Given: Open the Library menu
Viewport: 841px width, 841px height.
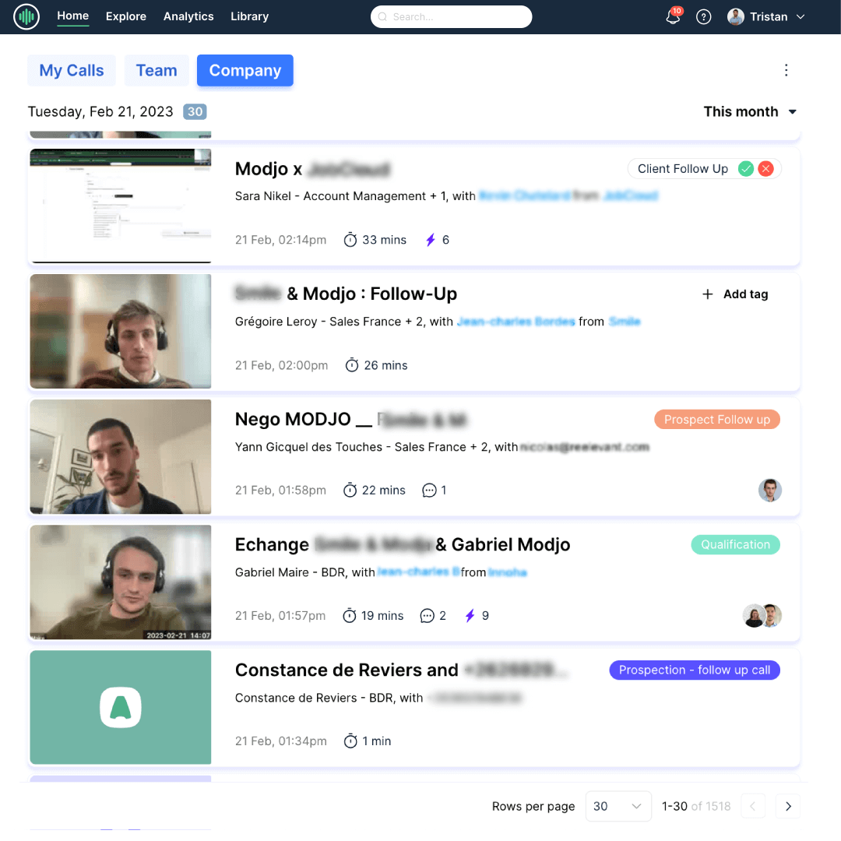Looking at the screenshot, I should click(x=249, y=16).
